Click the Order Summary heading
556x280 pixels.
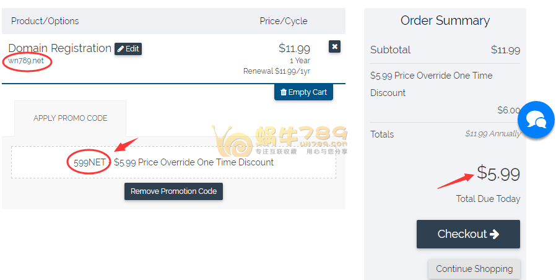click(x=445, y=20)
